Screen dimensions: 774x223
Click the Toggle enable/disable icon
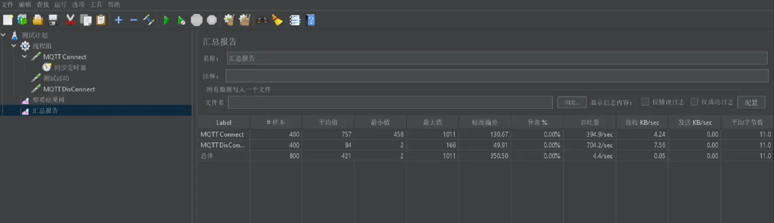point(149,20)
